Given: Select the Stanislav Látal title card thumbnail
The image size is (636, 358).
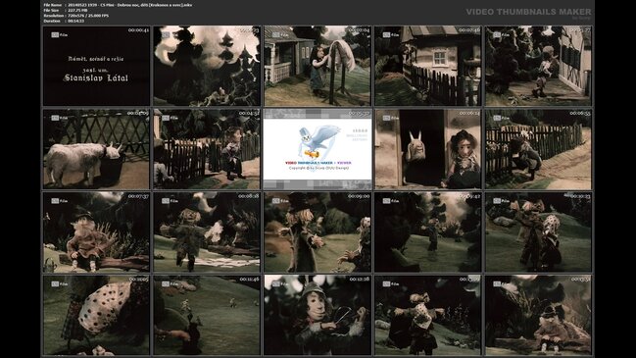Looking at the screenshot, I should 96,66.
